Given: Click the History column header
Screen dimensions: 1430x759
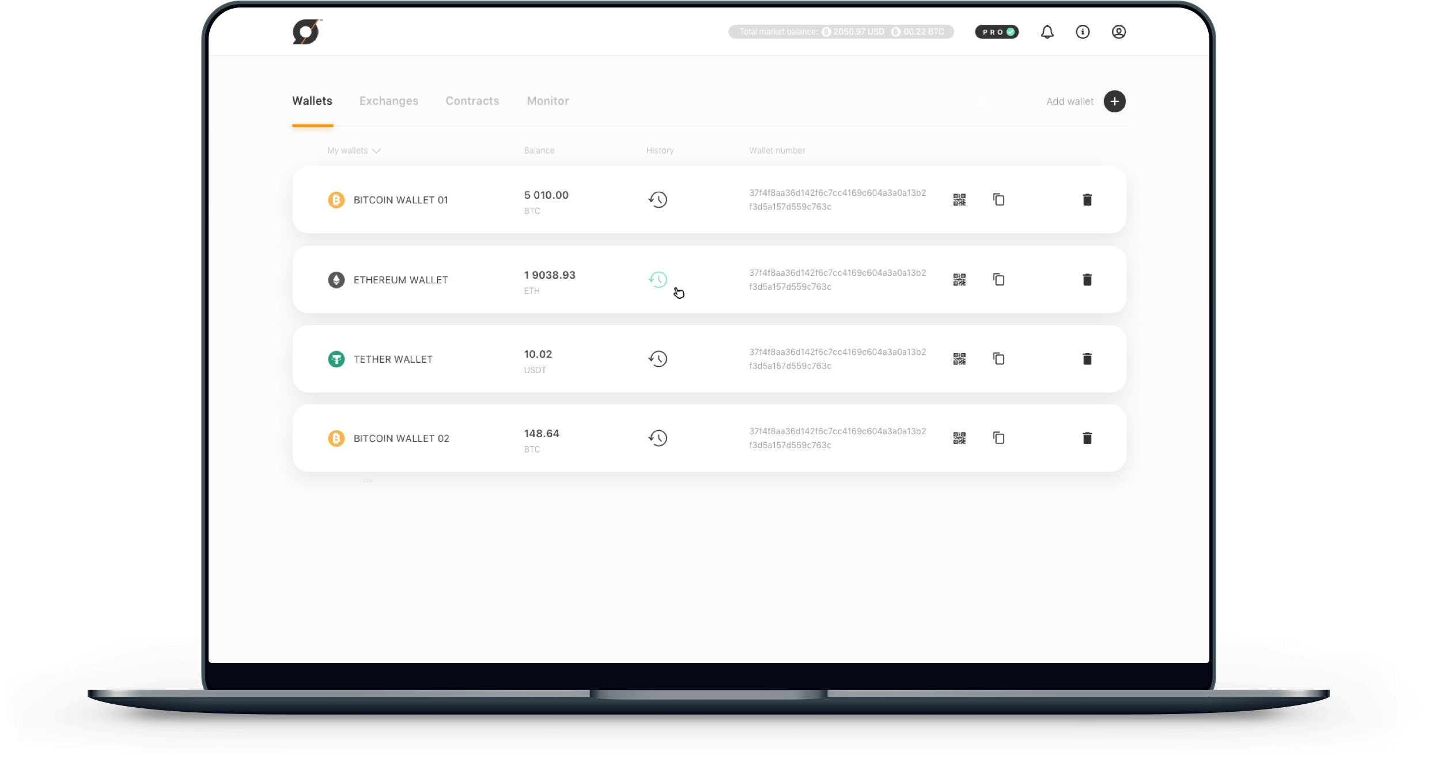Looking at the screenshot, I should [660, 150].
